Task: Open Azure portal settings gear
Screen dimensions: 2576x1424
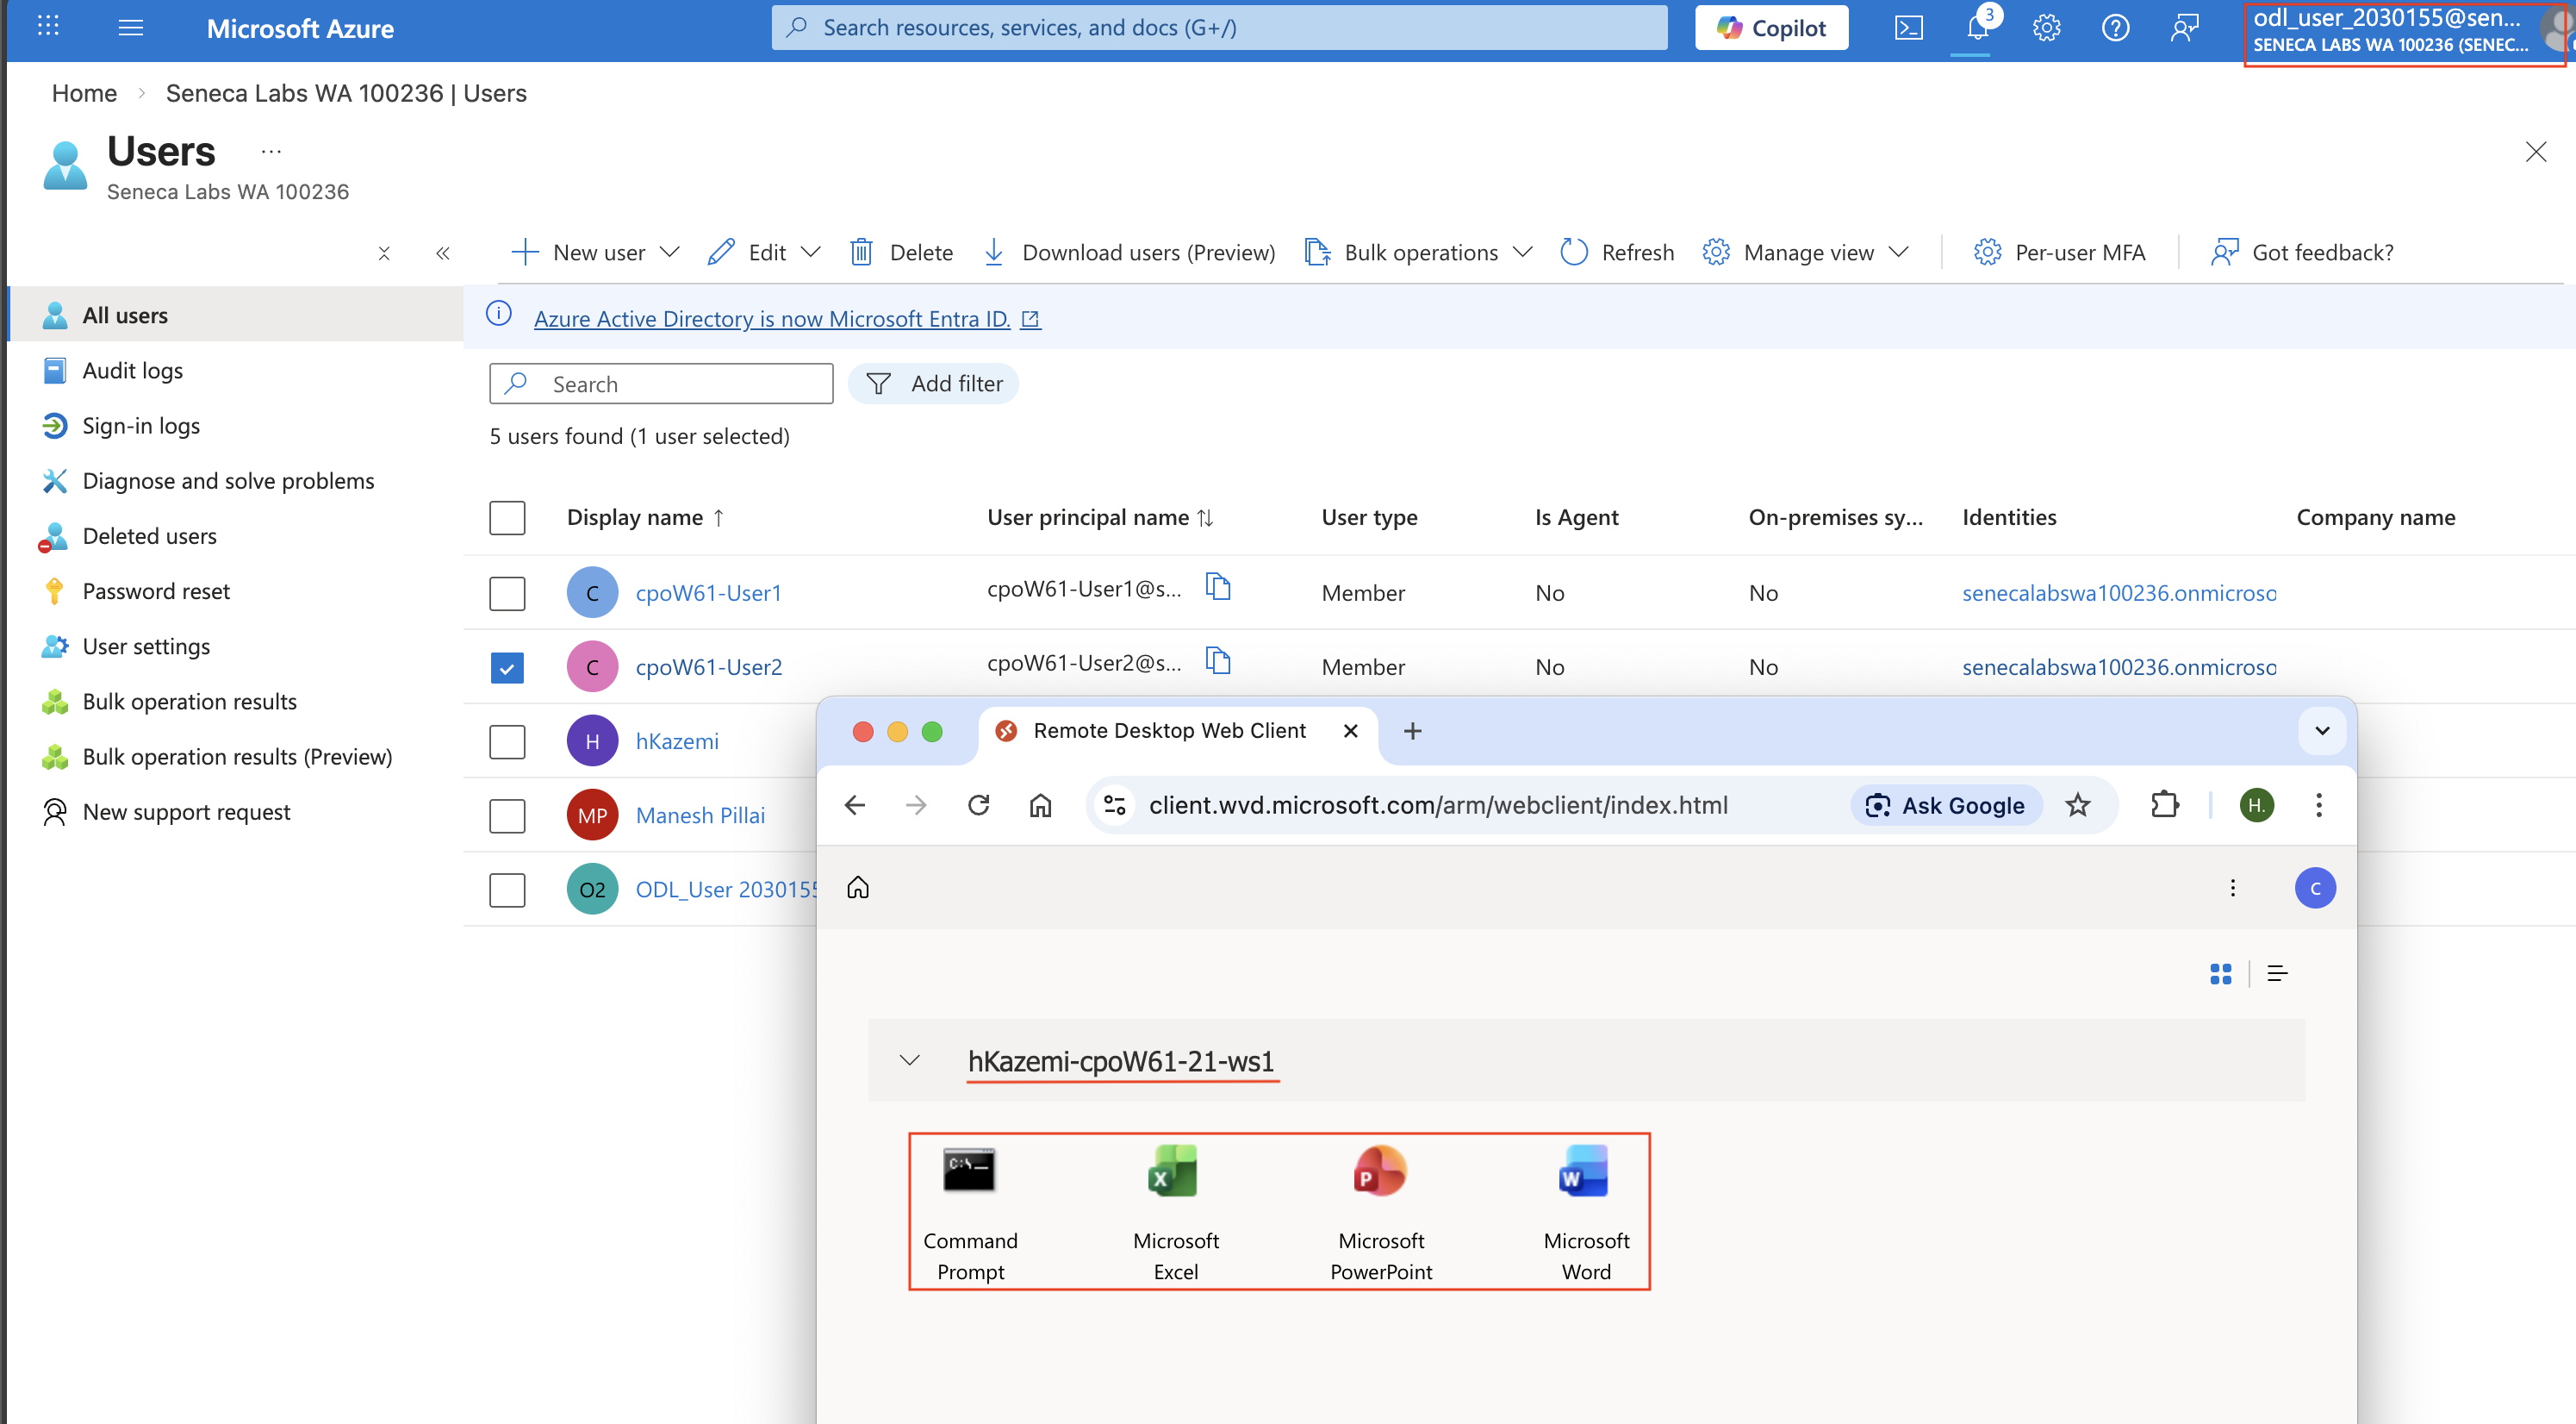Action: [x=2046, y=27]
